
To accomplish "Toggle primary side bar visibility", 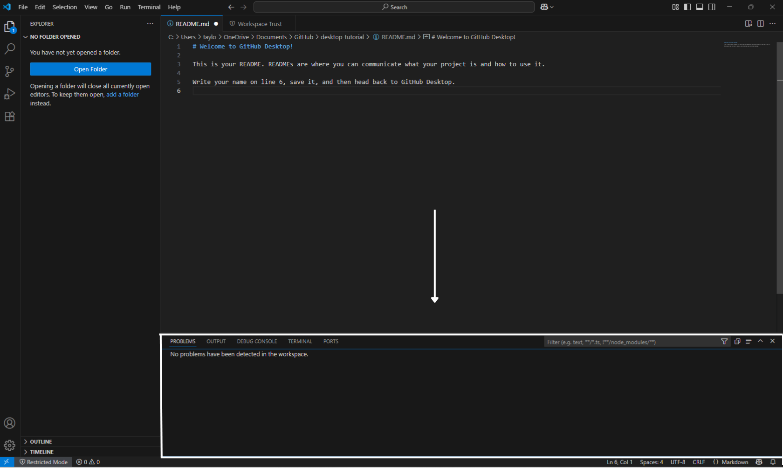I will coord(687,7).
